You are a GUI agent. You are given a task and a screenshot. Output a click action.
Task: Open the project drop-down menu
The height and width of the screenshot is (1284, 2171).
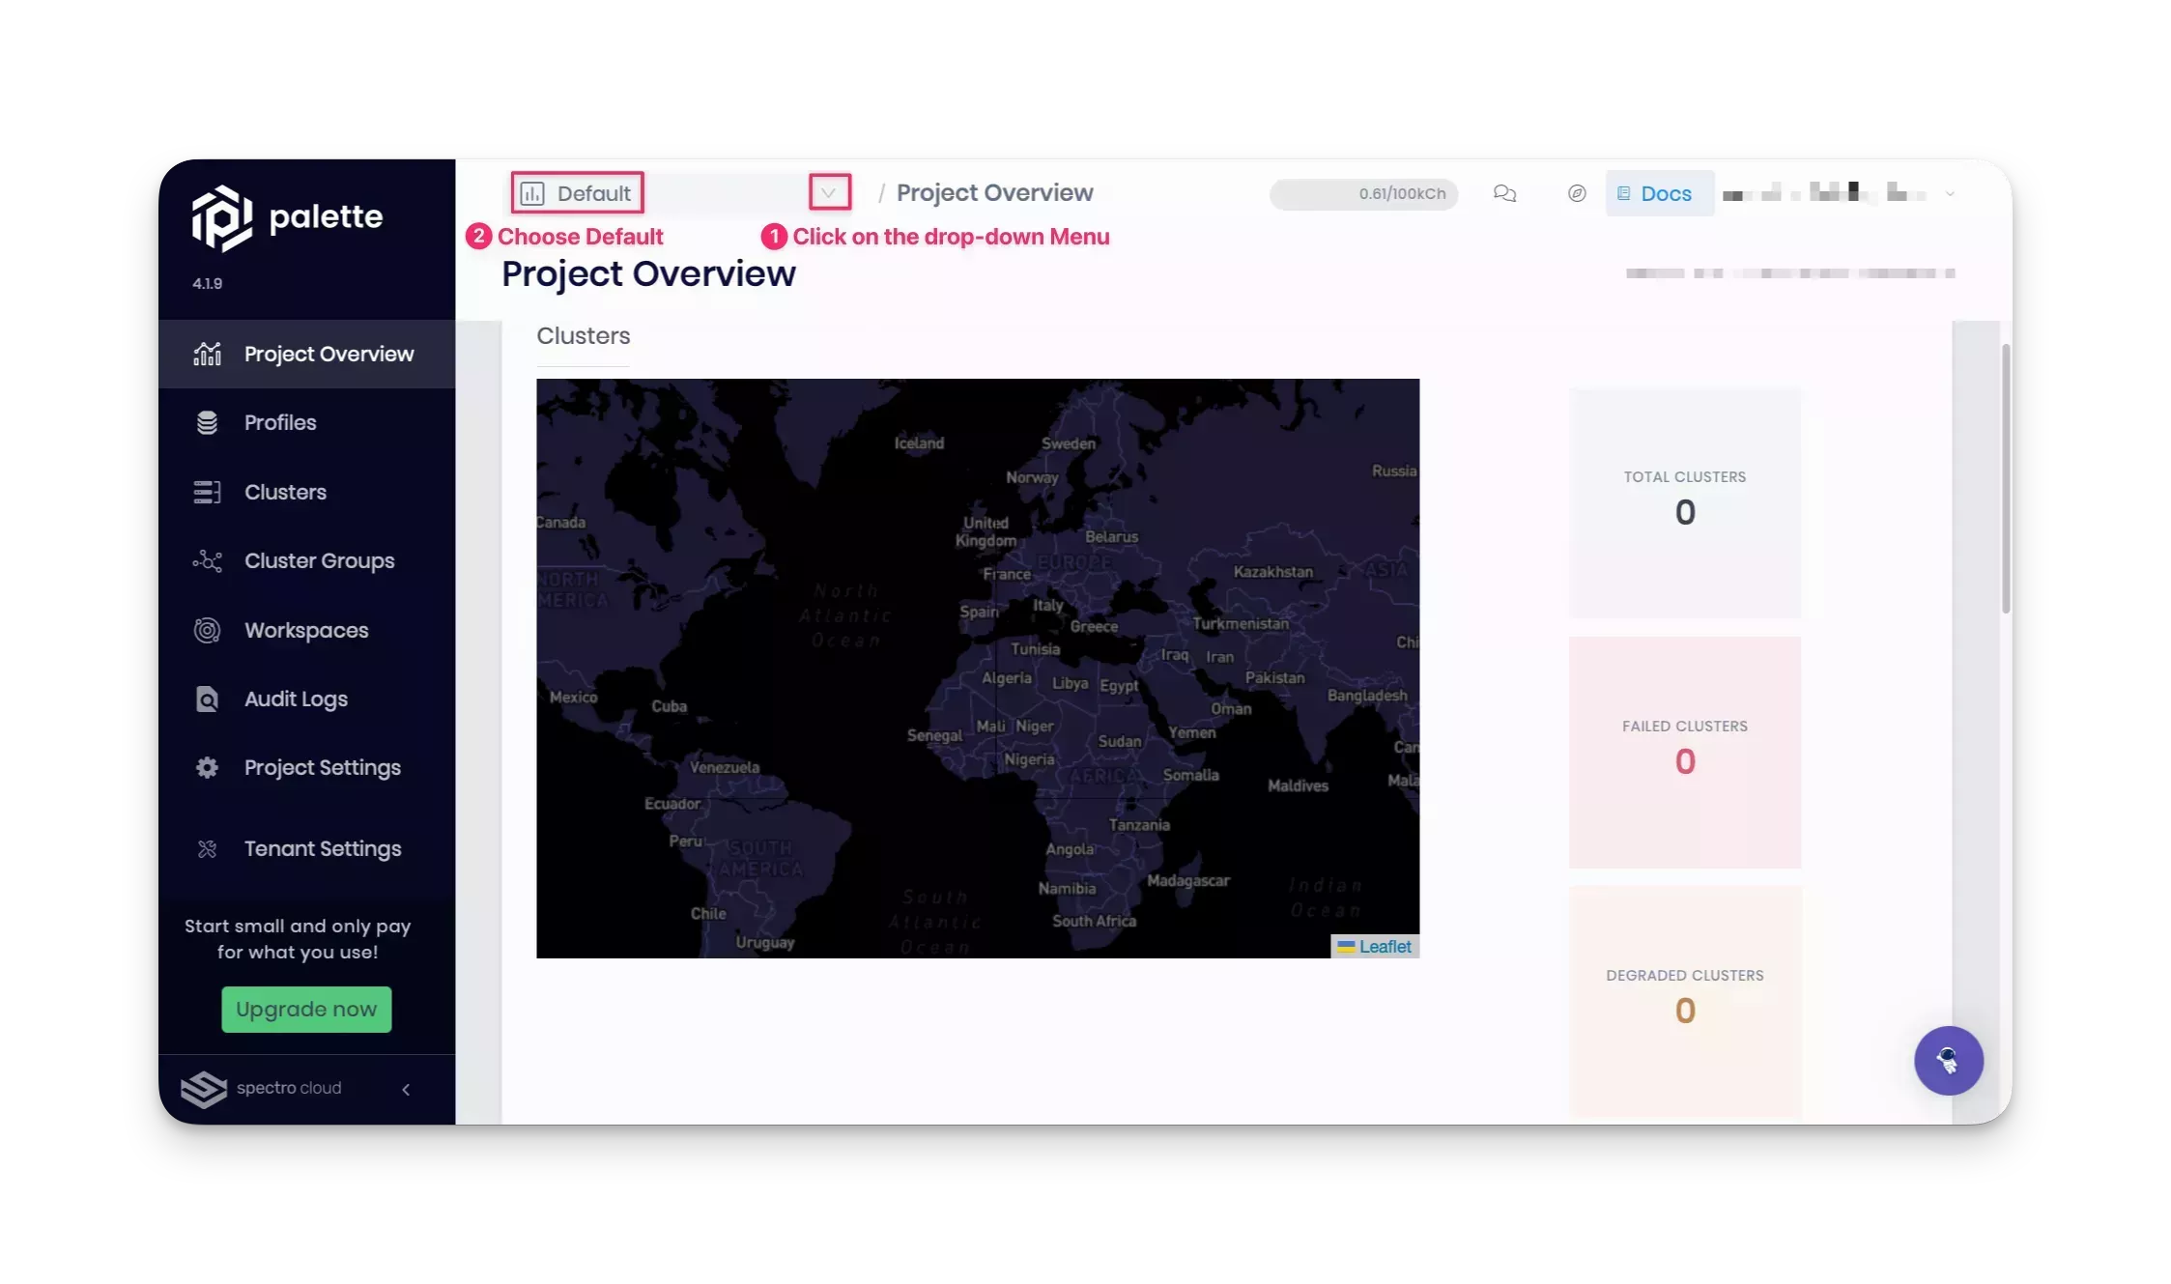(829, 191)
